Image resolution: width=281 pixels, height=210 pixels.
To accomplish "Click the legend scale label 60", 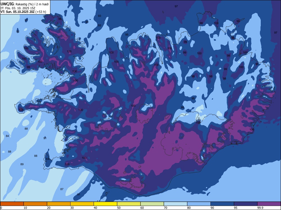I will (x=142, y=208).
